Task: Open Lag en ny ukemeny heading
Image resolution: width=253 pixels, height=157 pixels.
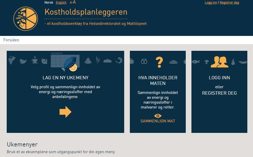Action: pyautogui.click(x=65, y=78)
